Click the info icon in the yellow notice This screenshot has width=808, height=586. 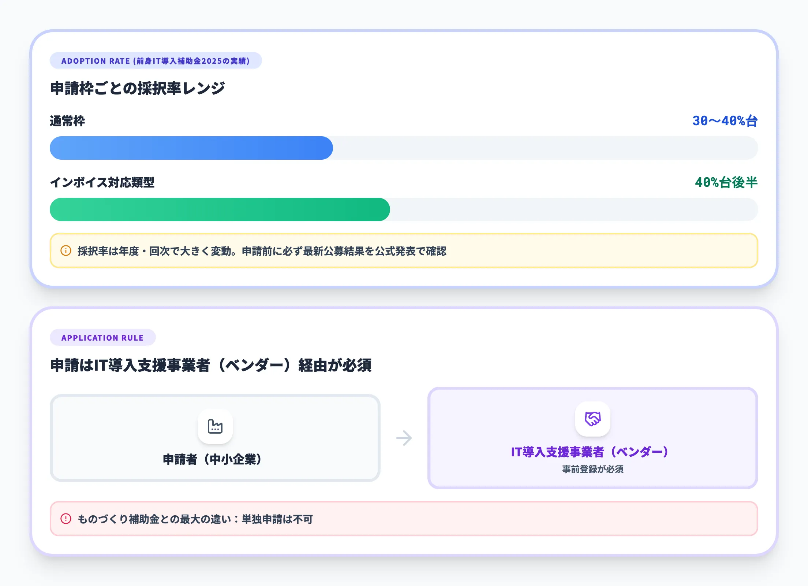[65, 252]
